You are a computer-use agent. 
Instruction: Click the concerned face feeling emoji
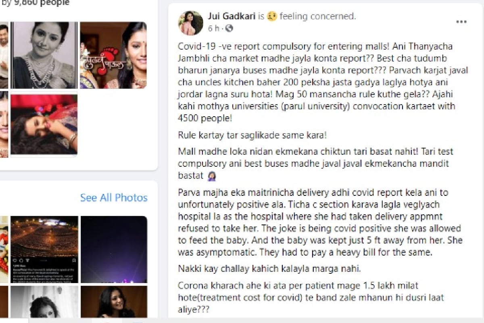[x=272, y=17]
